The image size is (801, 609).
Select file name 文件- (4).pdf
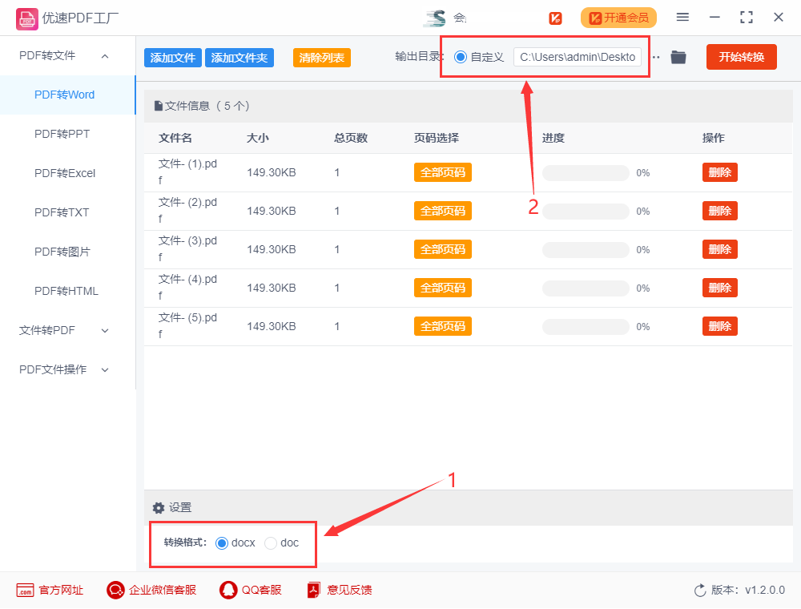(x=187, y=288)
